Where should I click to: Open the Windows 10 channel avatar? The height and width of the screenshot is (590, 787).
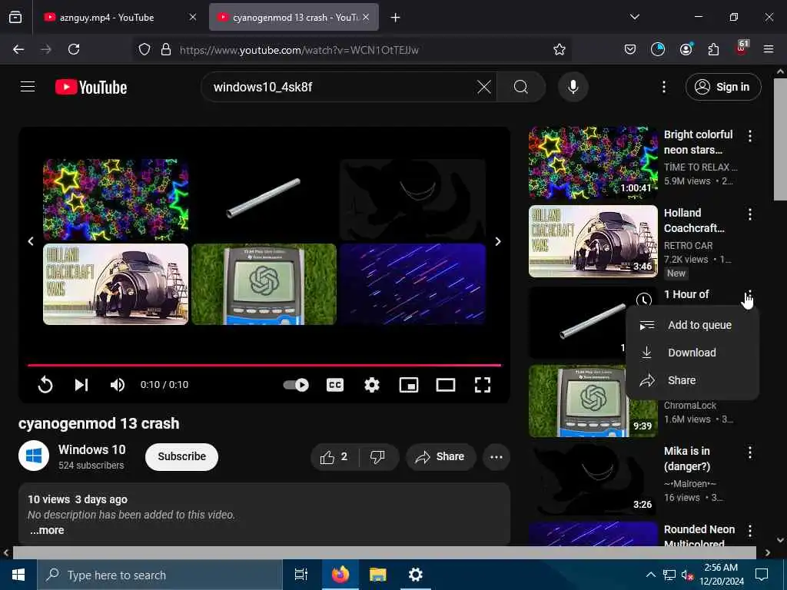34,456
